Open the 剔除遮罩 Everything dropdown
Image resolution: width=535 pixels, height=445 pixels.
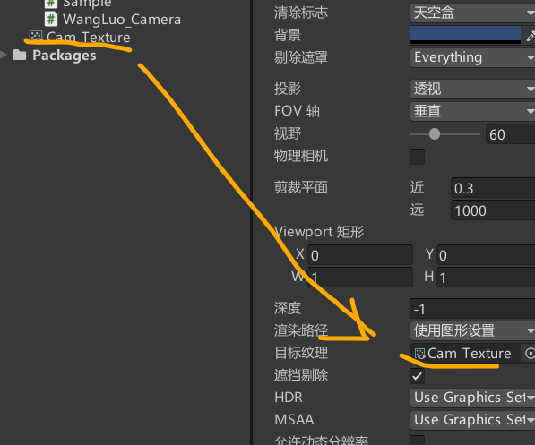pos(472,57)
